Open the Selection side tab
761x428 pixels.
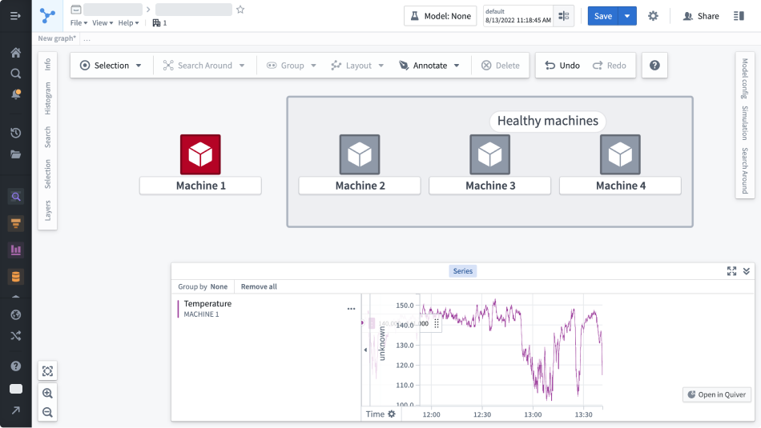(47, 174)
